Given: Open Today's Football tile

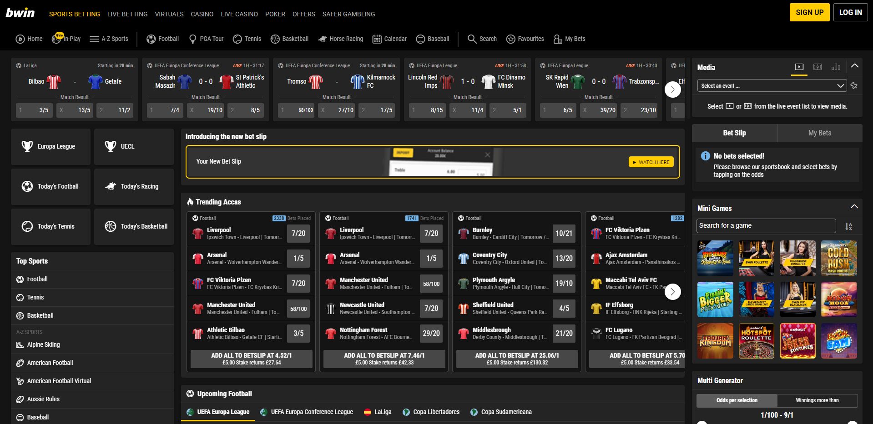Looking at the screenshot, I should point(50,186).
